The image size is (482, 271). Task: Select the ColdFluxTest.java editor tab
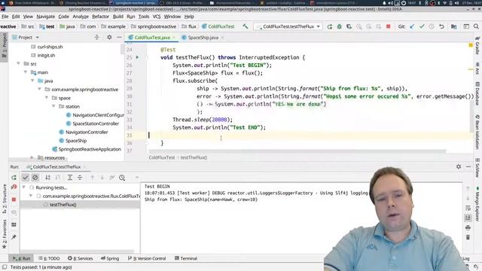[152, 38]
